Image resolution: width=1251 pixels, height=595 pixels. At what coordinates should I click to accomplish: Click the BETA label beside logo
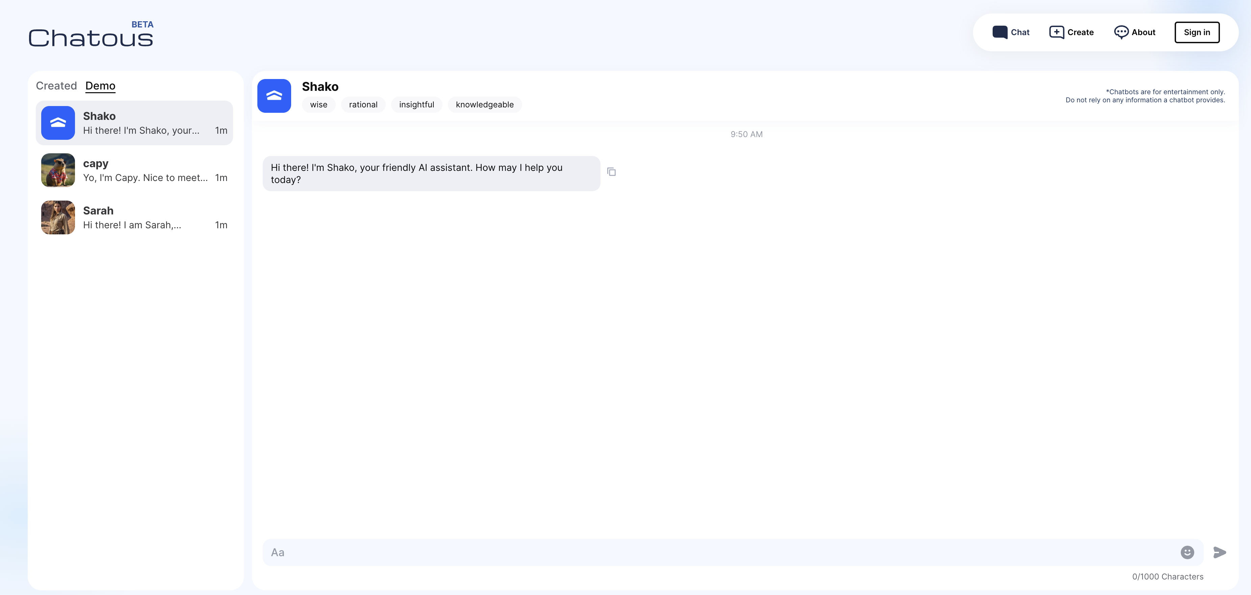pyautogui.click(x=142, y=24)
